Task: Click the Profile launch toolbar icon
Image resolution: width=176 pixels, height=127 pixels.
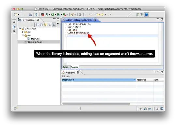Action: click(58, 14)
